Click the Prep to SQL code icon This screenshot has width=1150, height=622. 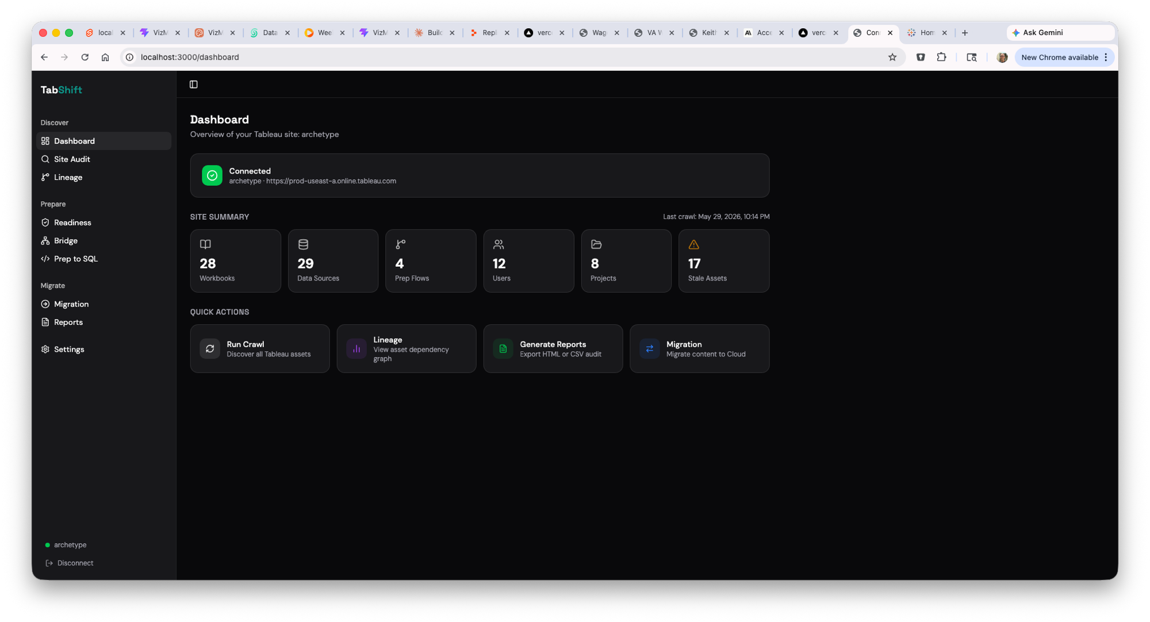tap(45, 259)
